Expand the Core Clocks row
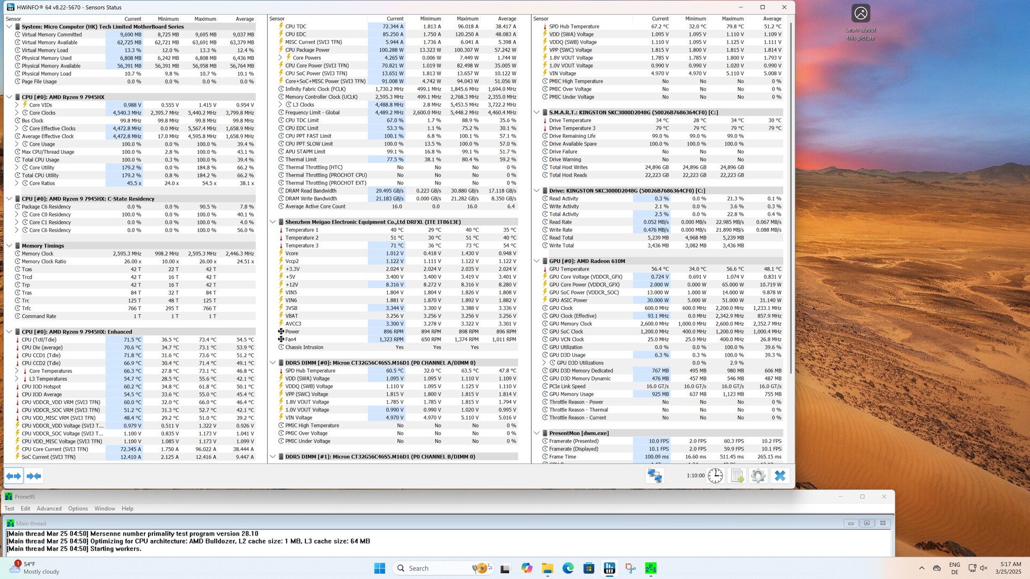Image resolution: width=1030 pixels, height=579 pixels. [17, 113]
